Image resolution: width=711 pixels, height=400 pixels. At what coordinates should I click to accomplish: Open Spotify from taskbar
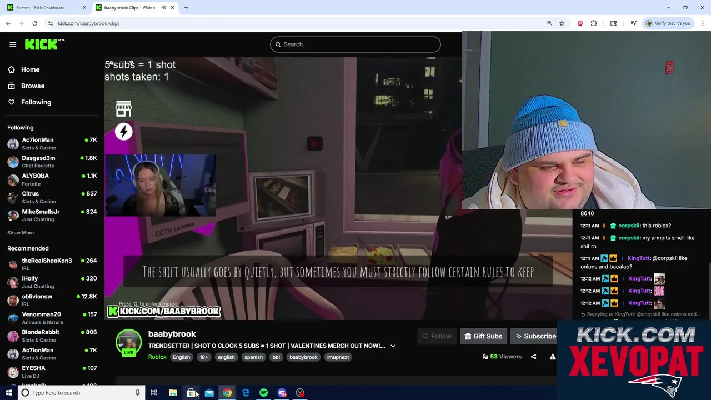pos(263,393)
